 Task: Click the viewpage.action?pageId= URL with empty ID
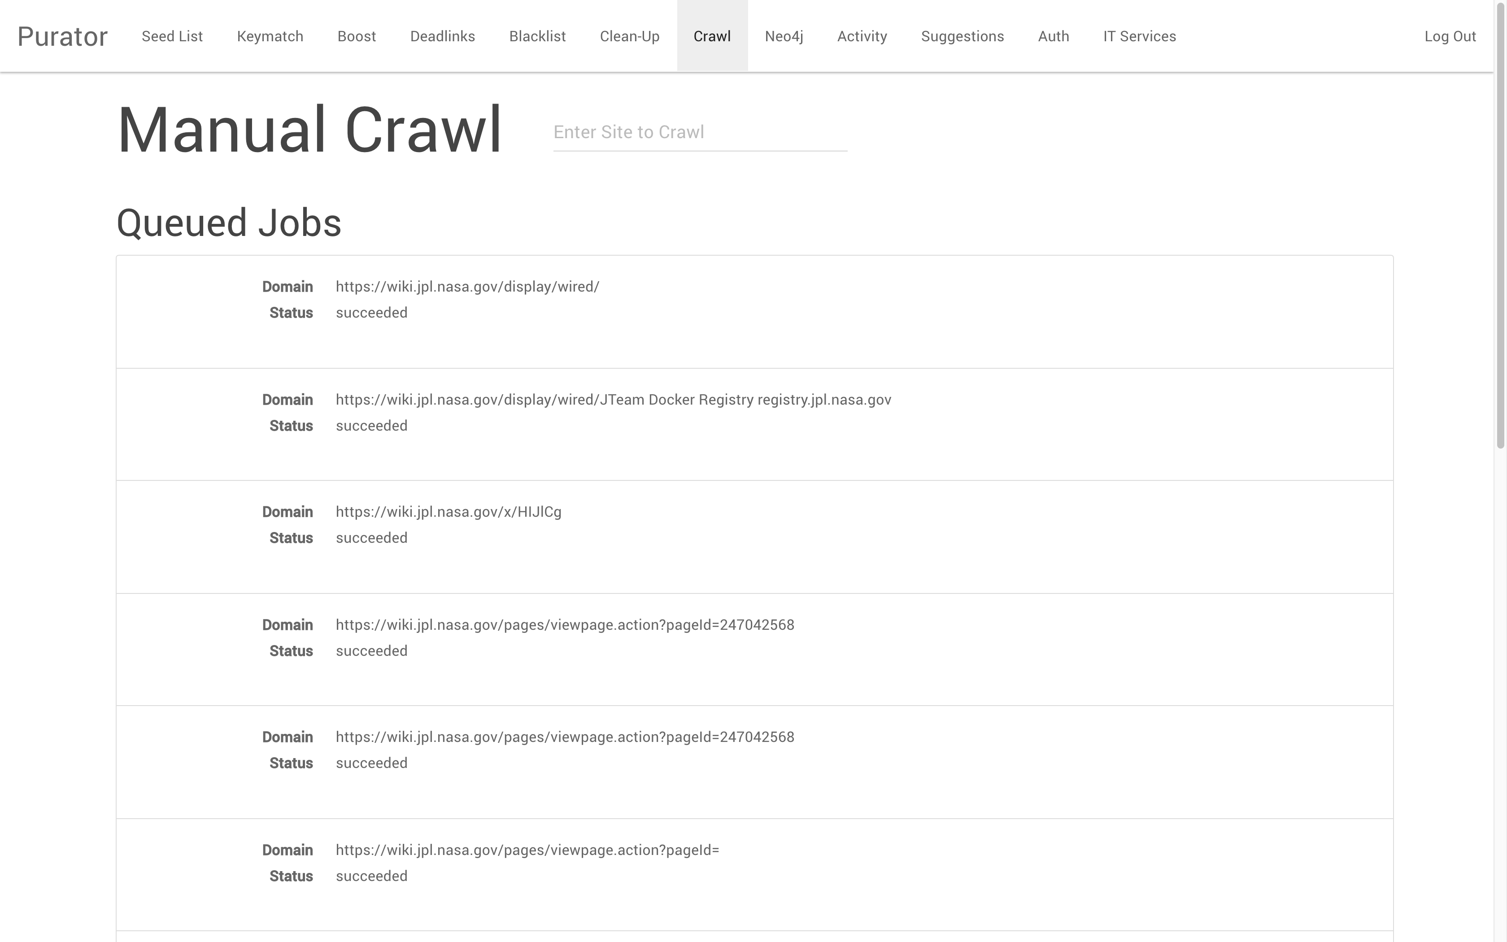tap(527, 850)
